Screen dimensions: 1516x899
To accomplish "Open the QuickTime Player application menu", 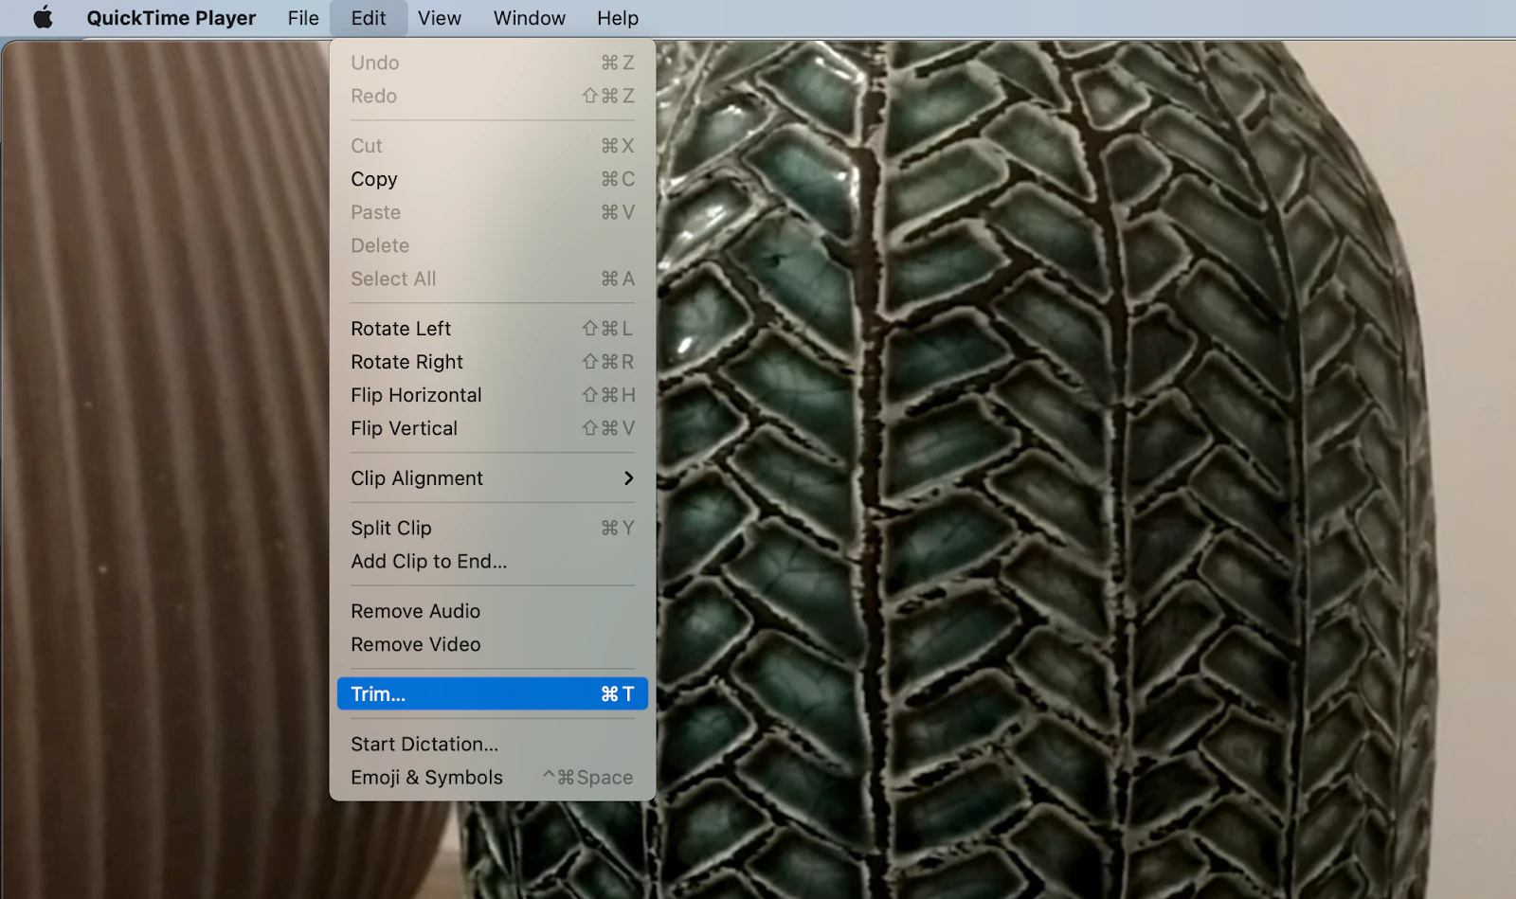I will point(171,17).
